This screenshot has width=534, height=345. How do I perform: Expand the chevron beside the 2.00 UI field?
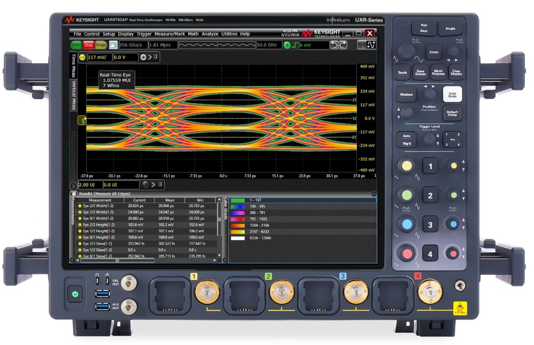point(152,185)
